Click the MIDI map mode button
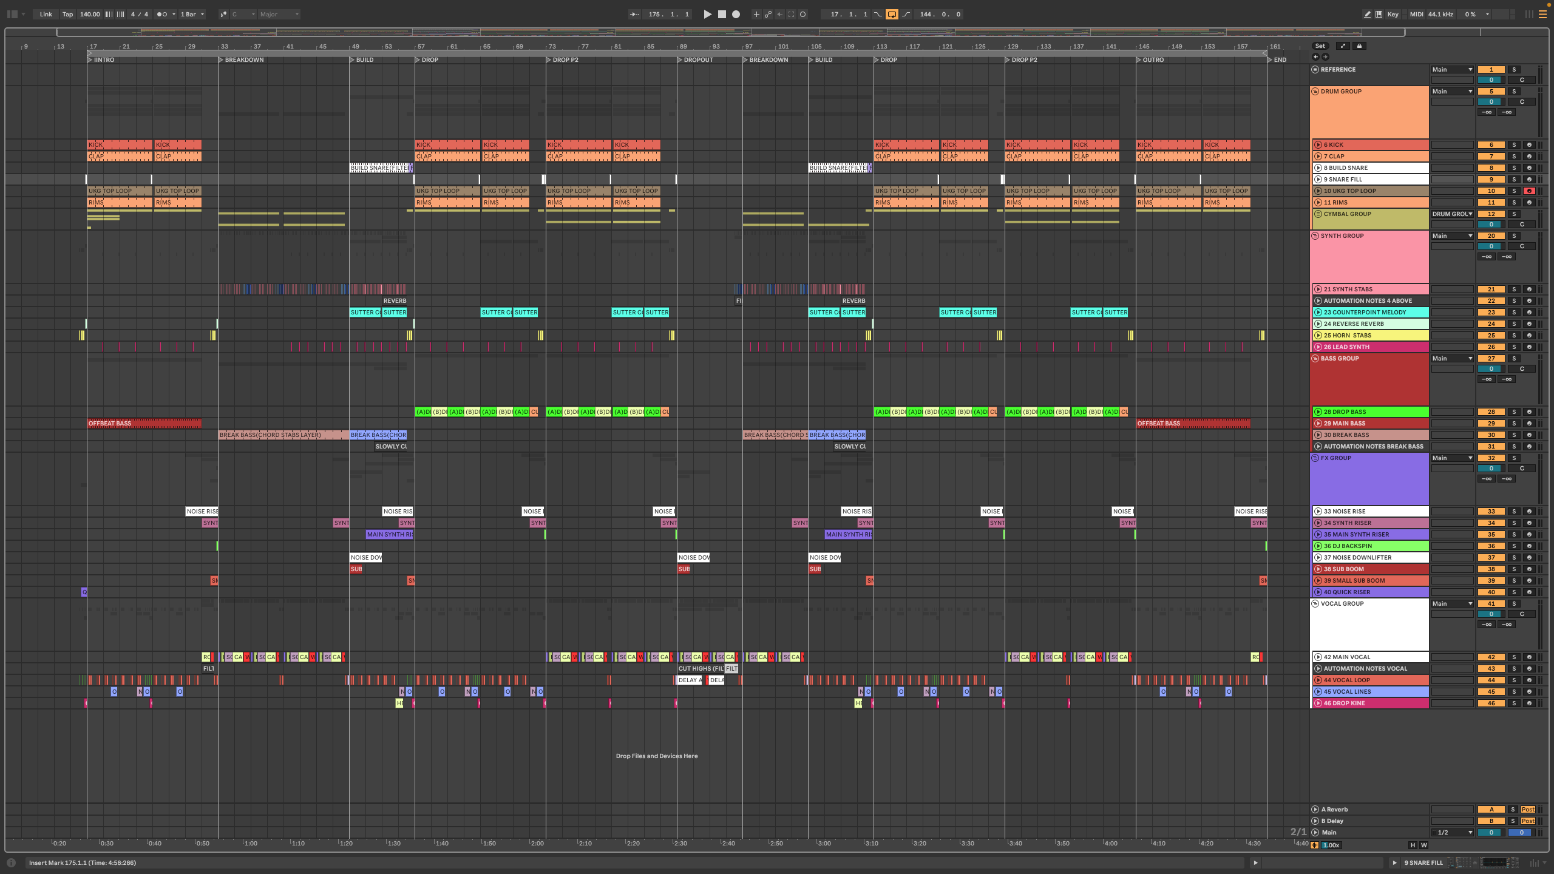 point(1416,14)
